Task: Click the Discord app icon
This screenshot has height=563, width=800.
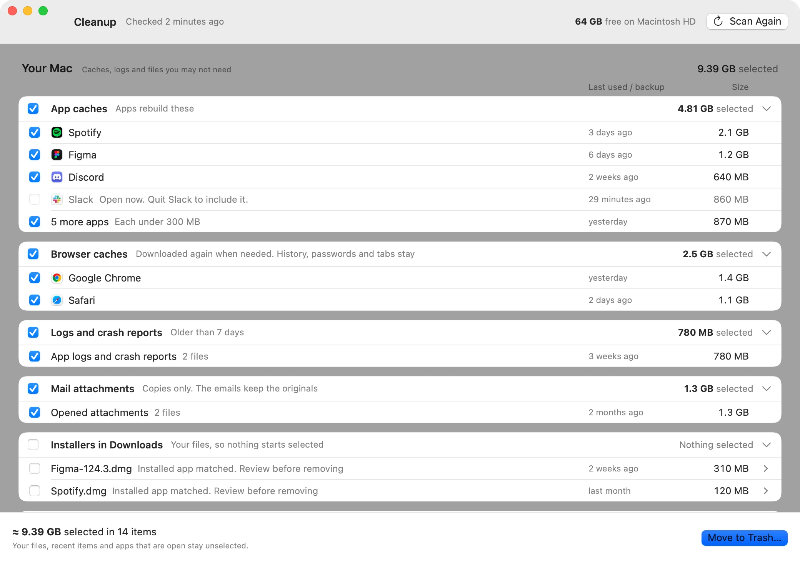Action: click(57, 177)
